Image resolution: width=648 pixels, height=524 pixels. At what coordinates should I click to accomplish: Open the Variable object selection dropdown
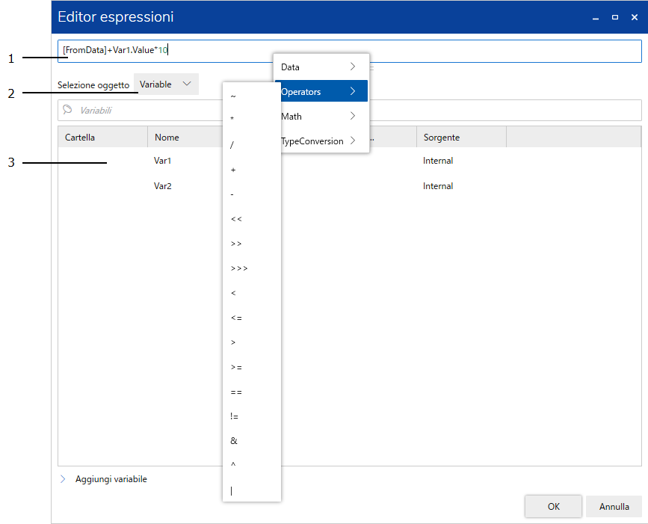click(166, 84)
